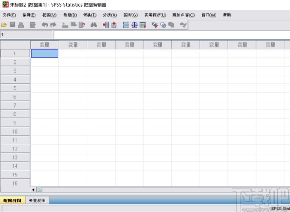Click the Print icon in toolbar
The height and width of the screenshot is (212, 290).
click(x=21, y=25)
